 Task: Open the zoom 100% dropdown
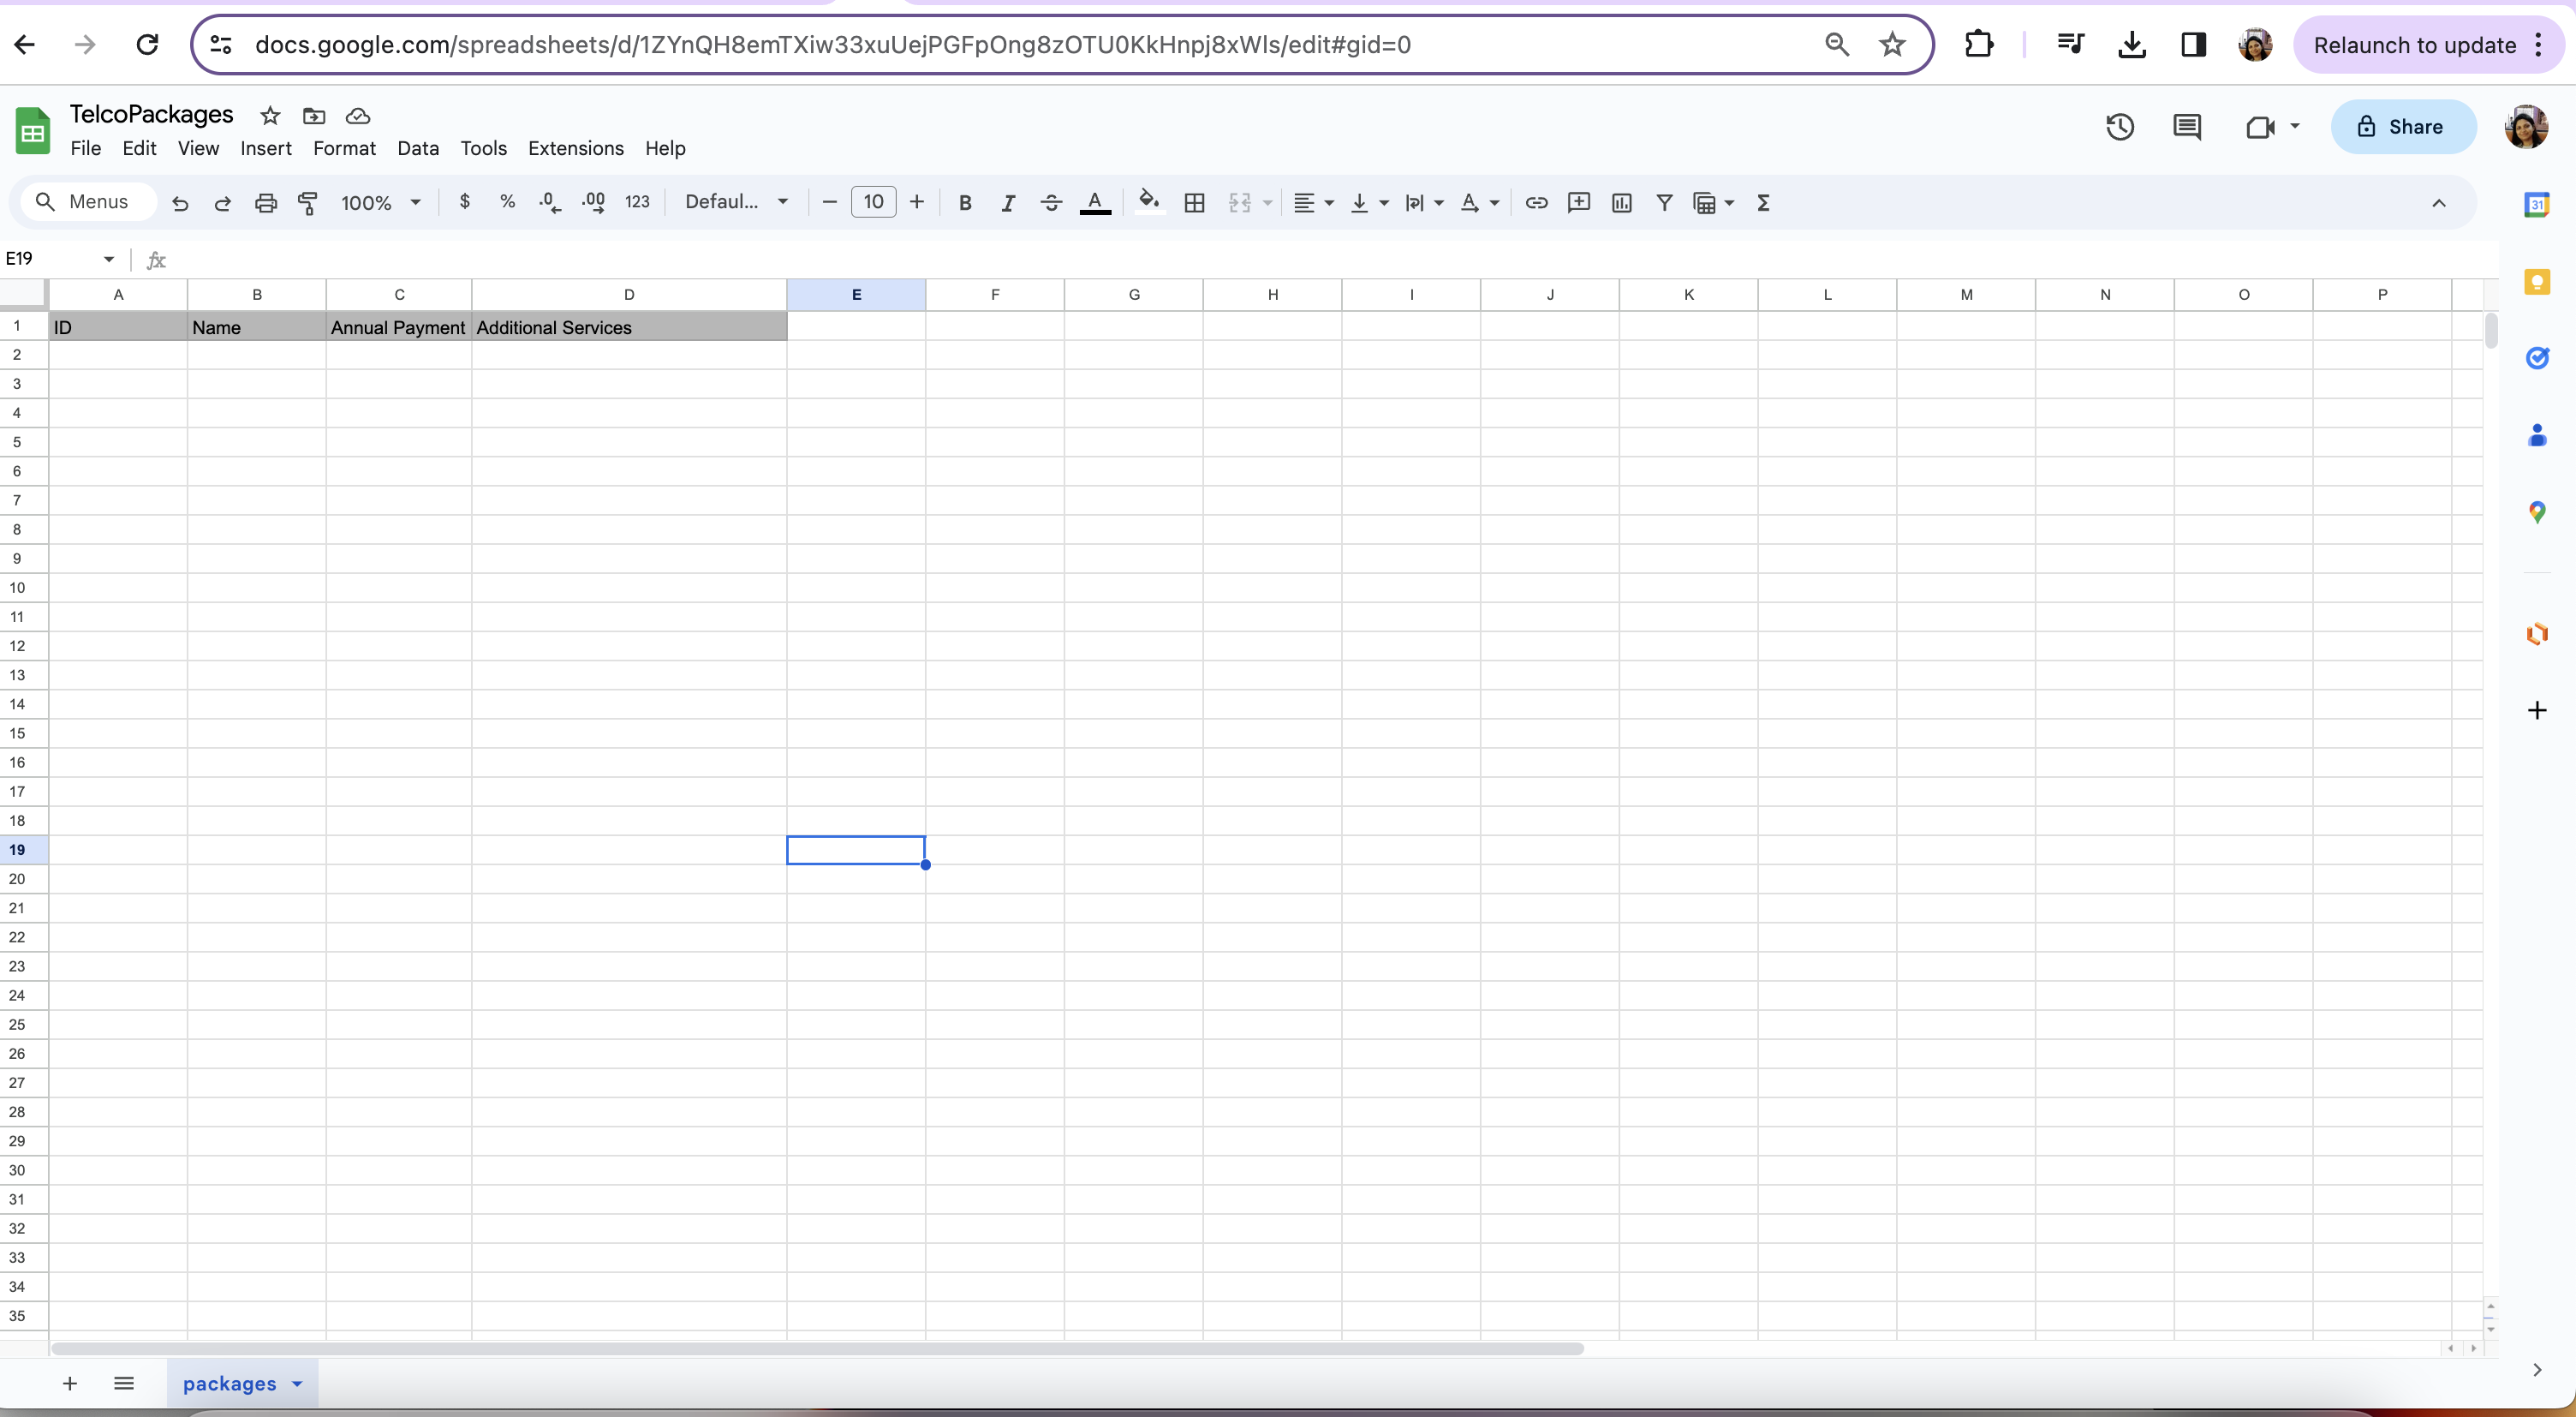(380, 203)
